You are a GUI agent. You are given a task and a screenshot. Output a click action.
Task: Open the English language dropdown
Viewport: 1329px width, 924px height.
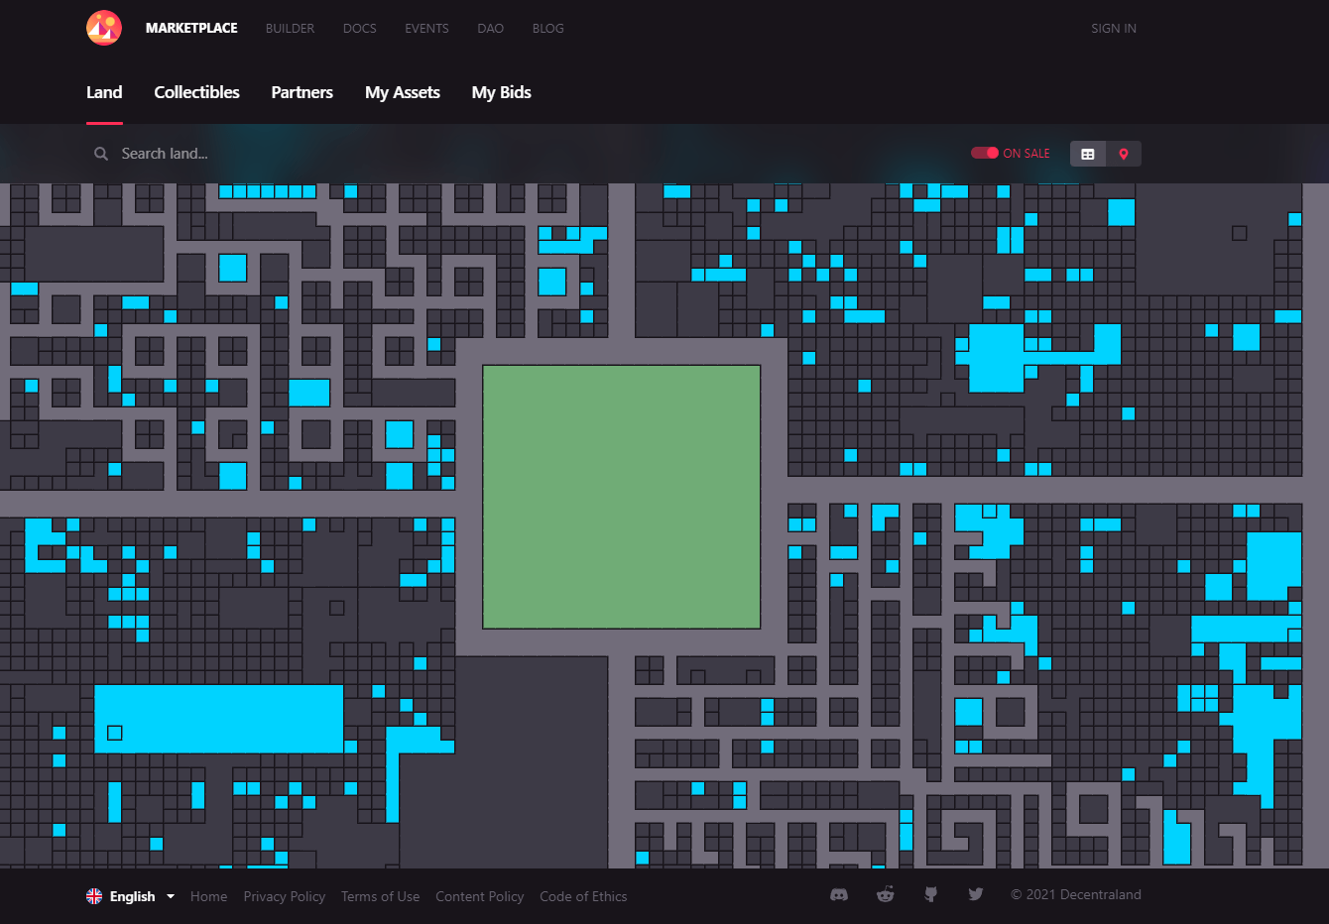point(131,896)
